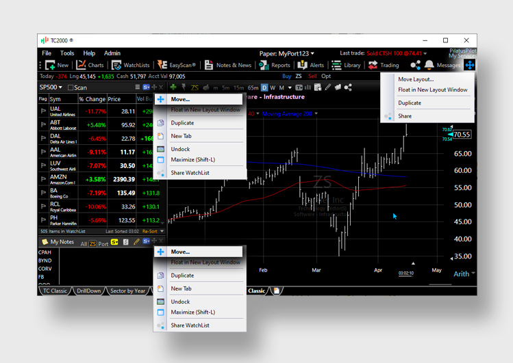Enable the Scan checkbox
This screenshot has height=363, width=513.
(x=71, y=88)
